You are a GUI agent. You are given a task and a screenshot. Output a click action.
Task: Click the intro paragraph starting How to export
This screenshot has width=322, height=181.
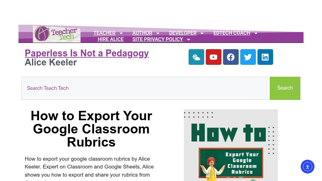tap(89, 169)
